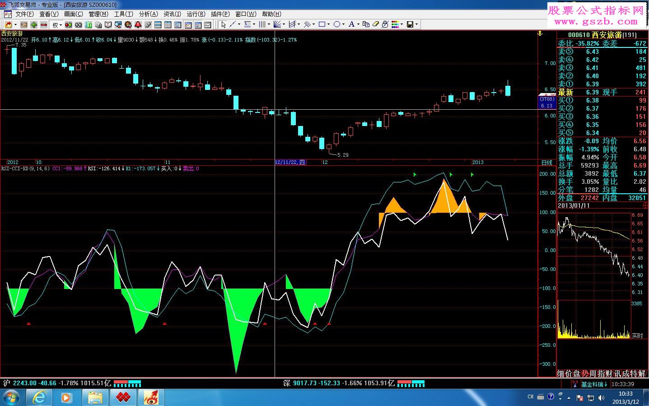Click the RSI indicator toolbar icon

[23, 24]
